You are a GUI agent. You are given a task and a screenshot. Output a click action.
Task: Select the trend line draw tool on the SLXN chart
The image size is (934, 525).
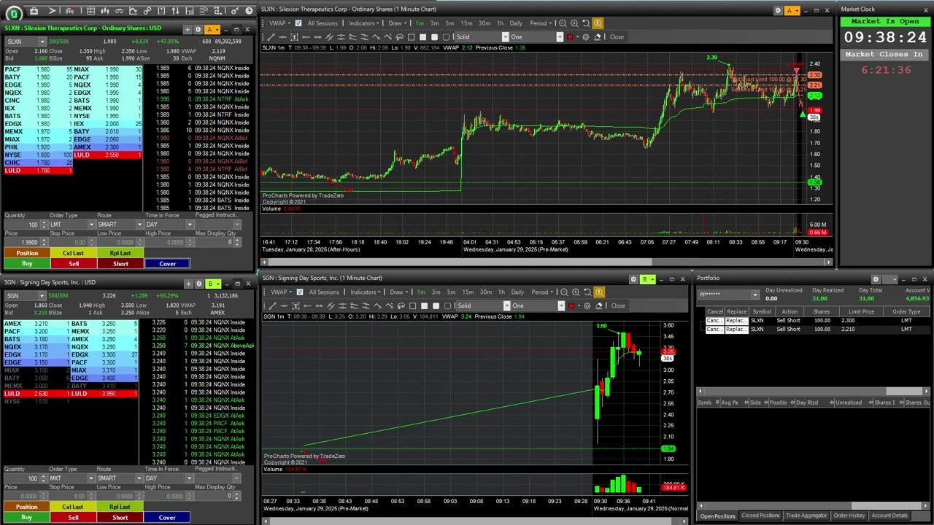click(271, 37)
